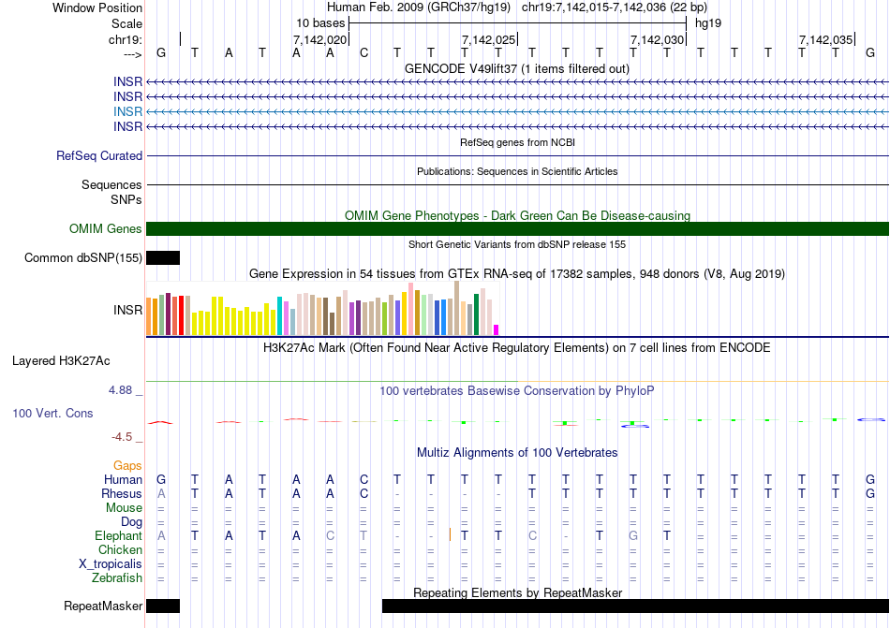
Task: Click the short RepeatMasker block at left edge
Action: coord(163,606)
